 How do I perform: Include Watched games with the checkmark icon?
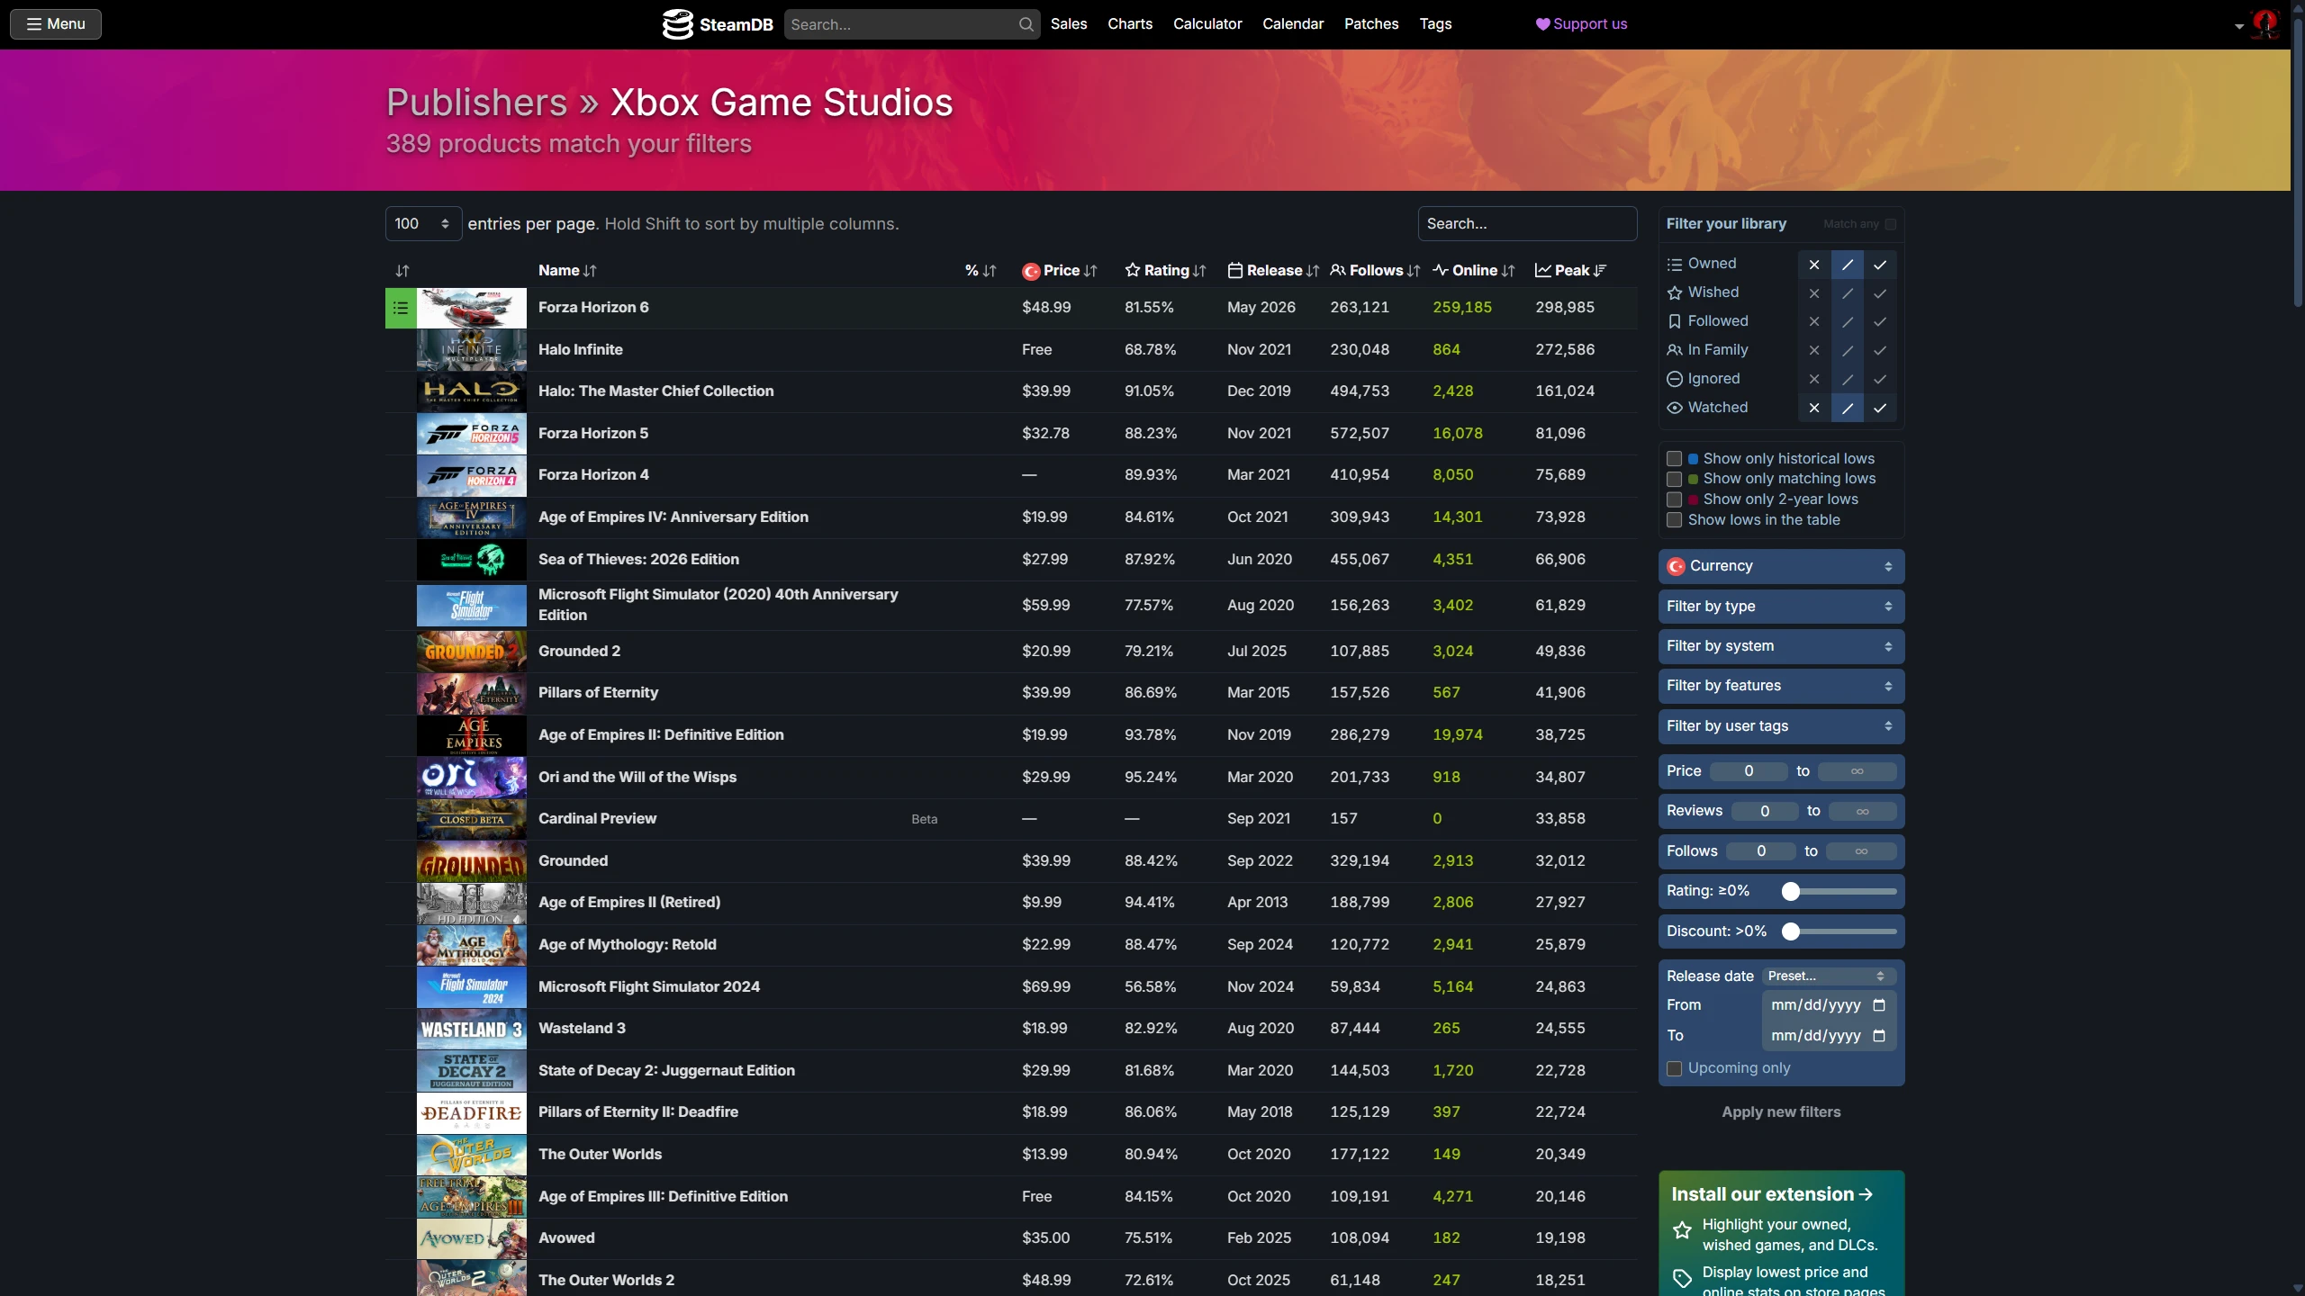tap(1880, 409)
